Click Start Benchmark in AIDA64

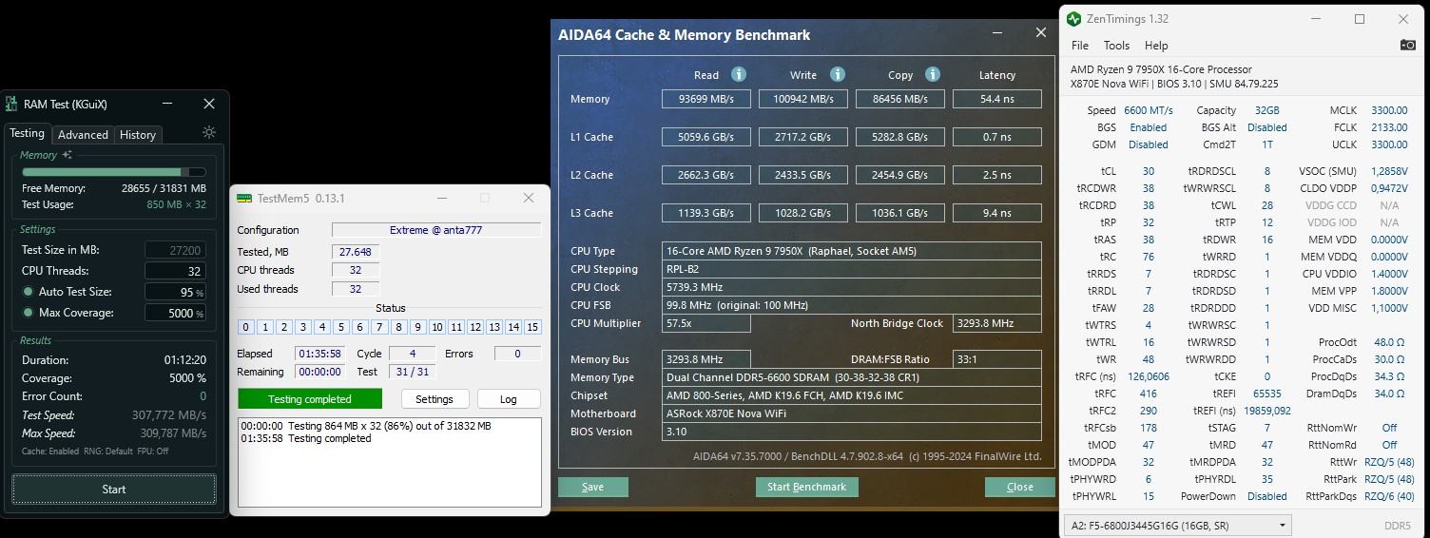(x=806, y=487)
